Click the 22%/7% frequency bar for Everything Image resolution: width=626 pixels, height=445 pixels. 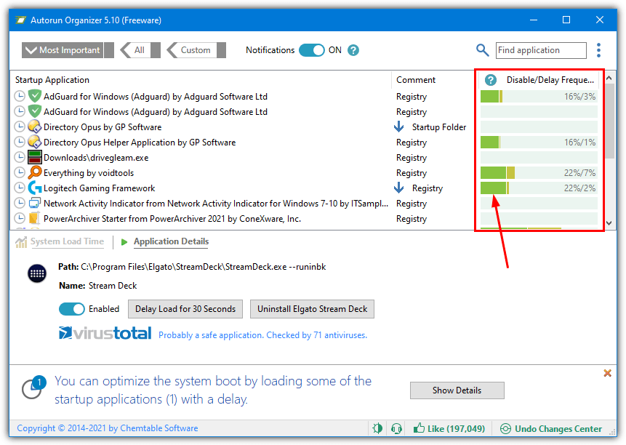pyautogui.click(x=539, y=172)
